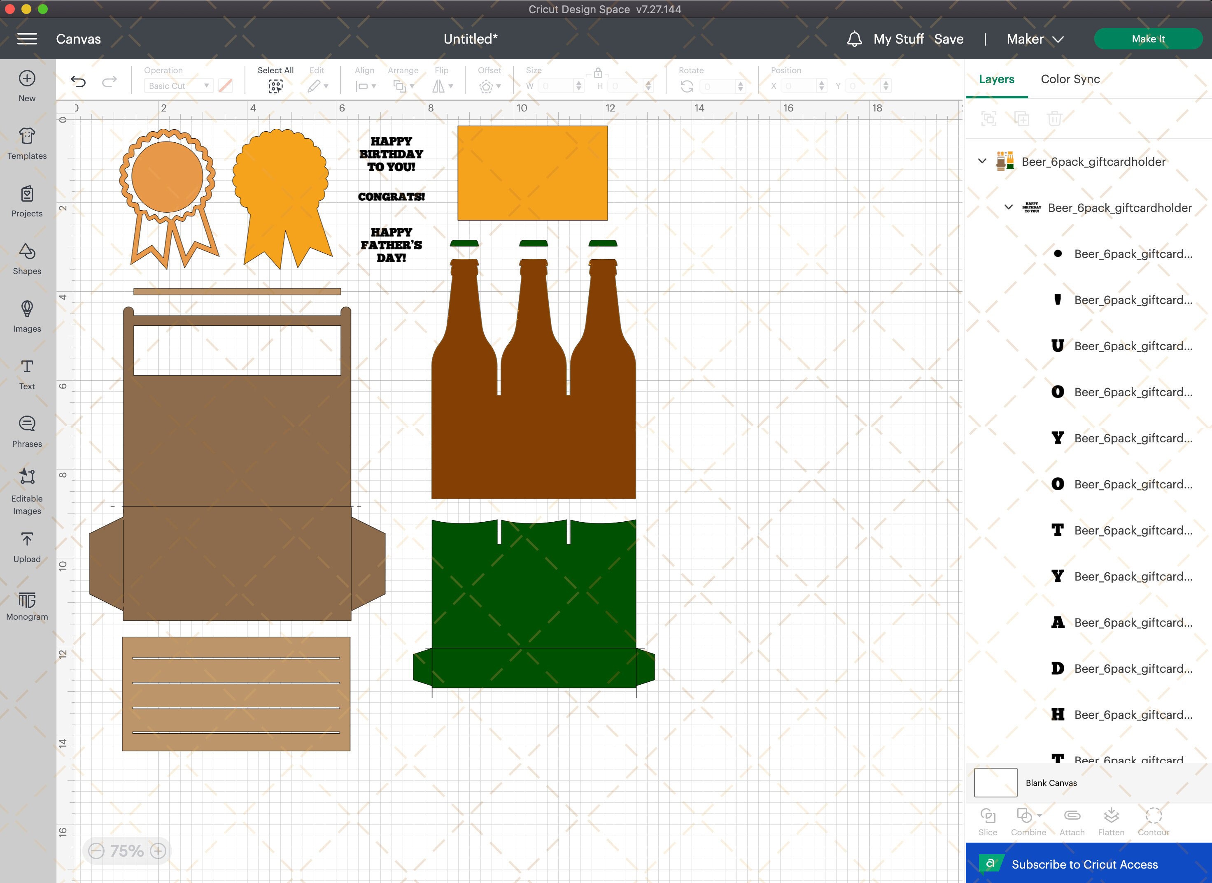This screenshot has width=1212, height=883.
Task: Click the Slice tool
Action: coord(988,822)
